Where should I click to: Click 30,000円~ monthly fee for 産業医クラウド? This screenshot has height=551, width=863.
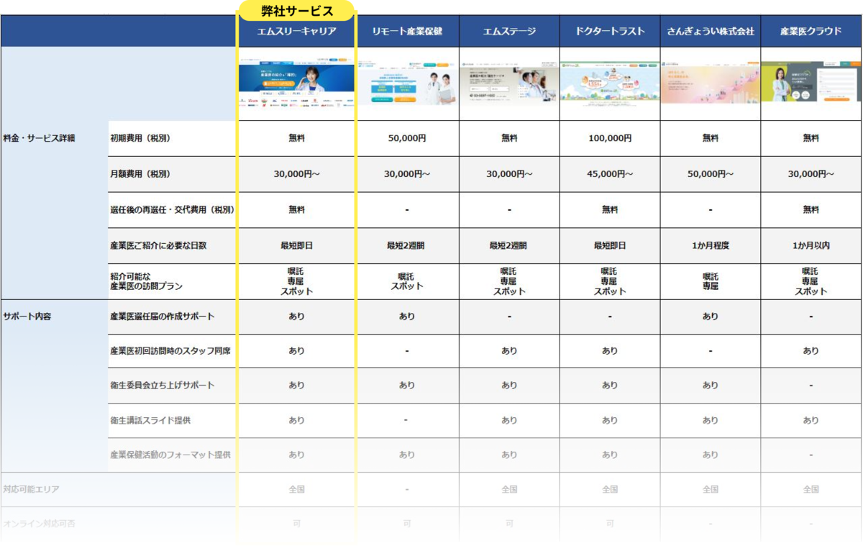pyautogui.click(x=811, y=174)
